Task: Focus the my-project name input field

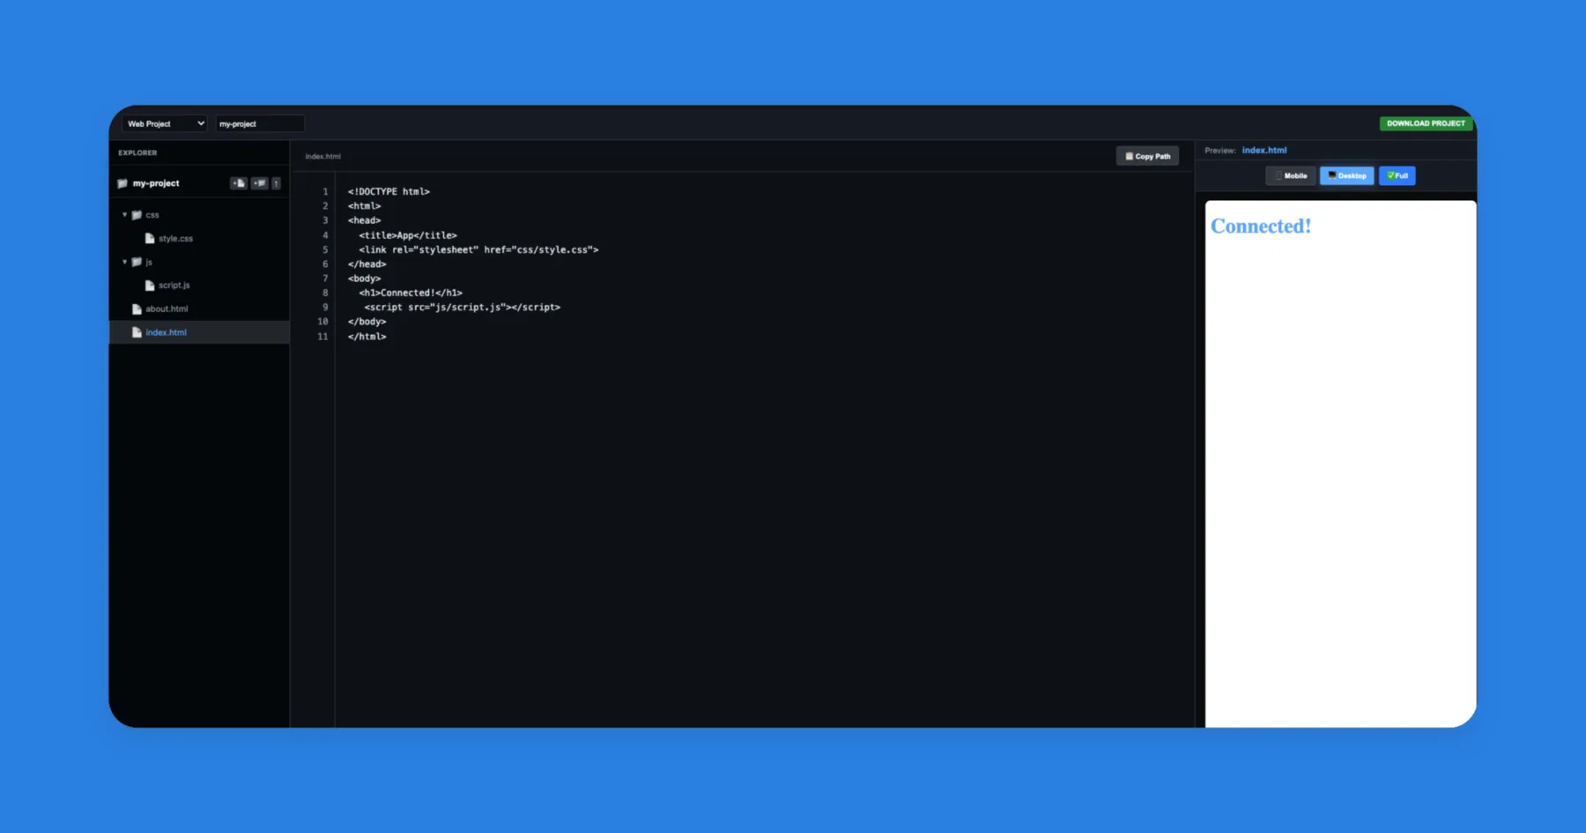Action: (260, 123)
